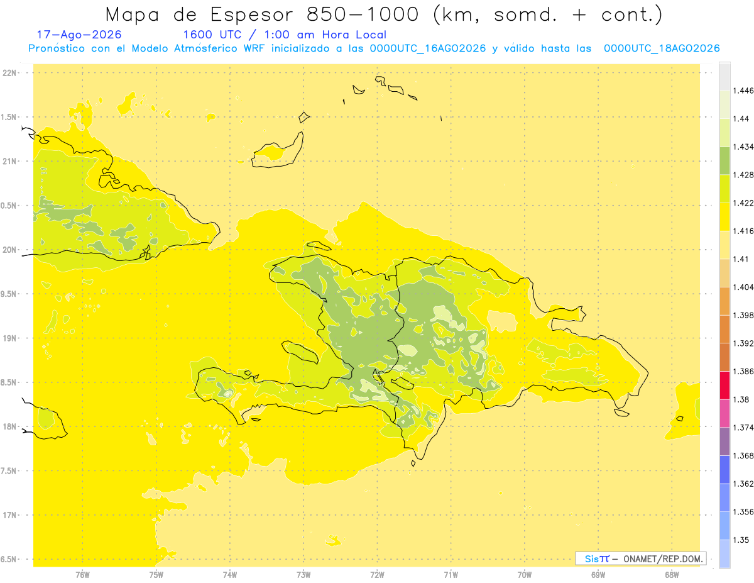Click the 21N latitude label
754x583 pixels.
coord(11,161)
